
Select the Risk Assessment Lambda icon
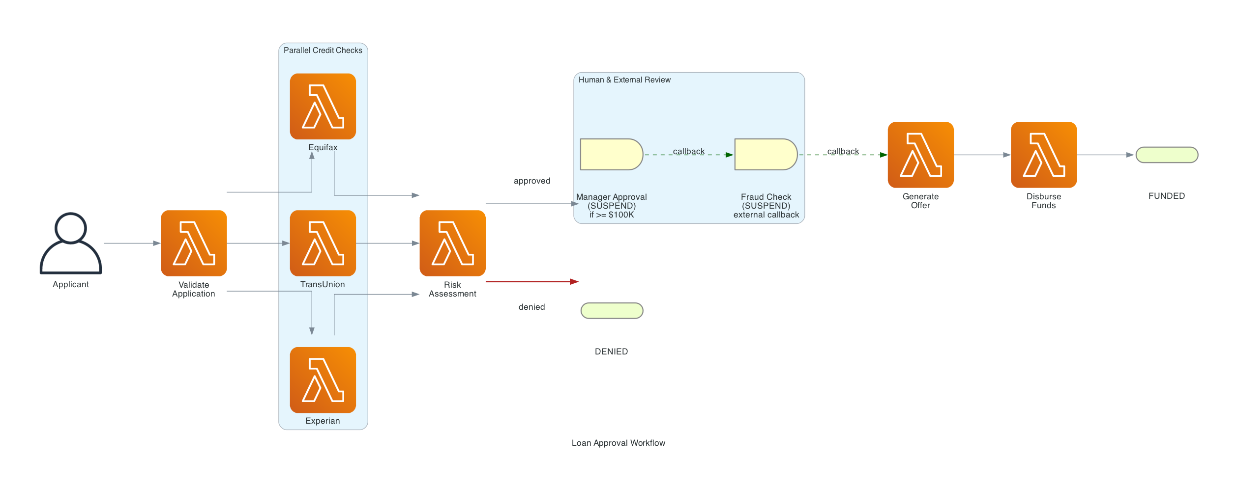pos(452,243)
